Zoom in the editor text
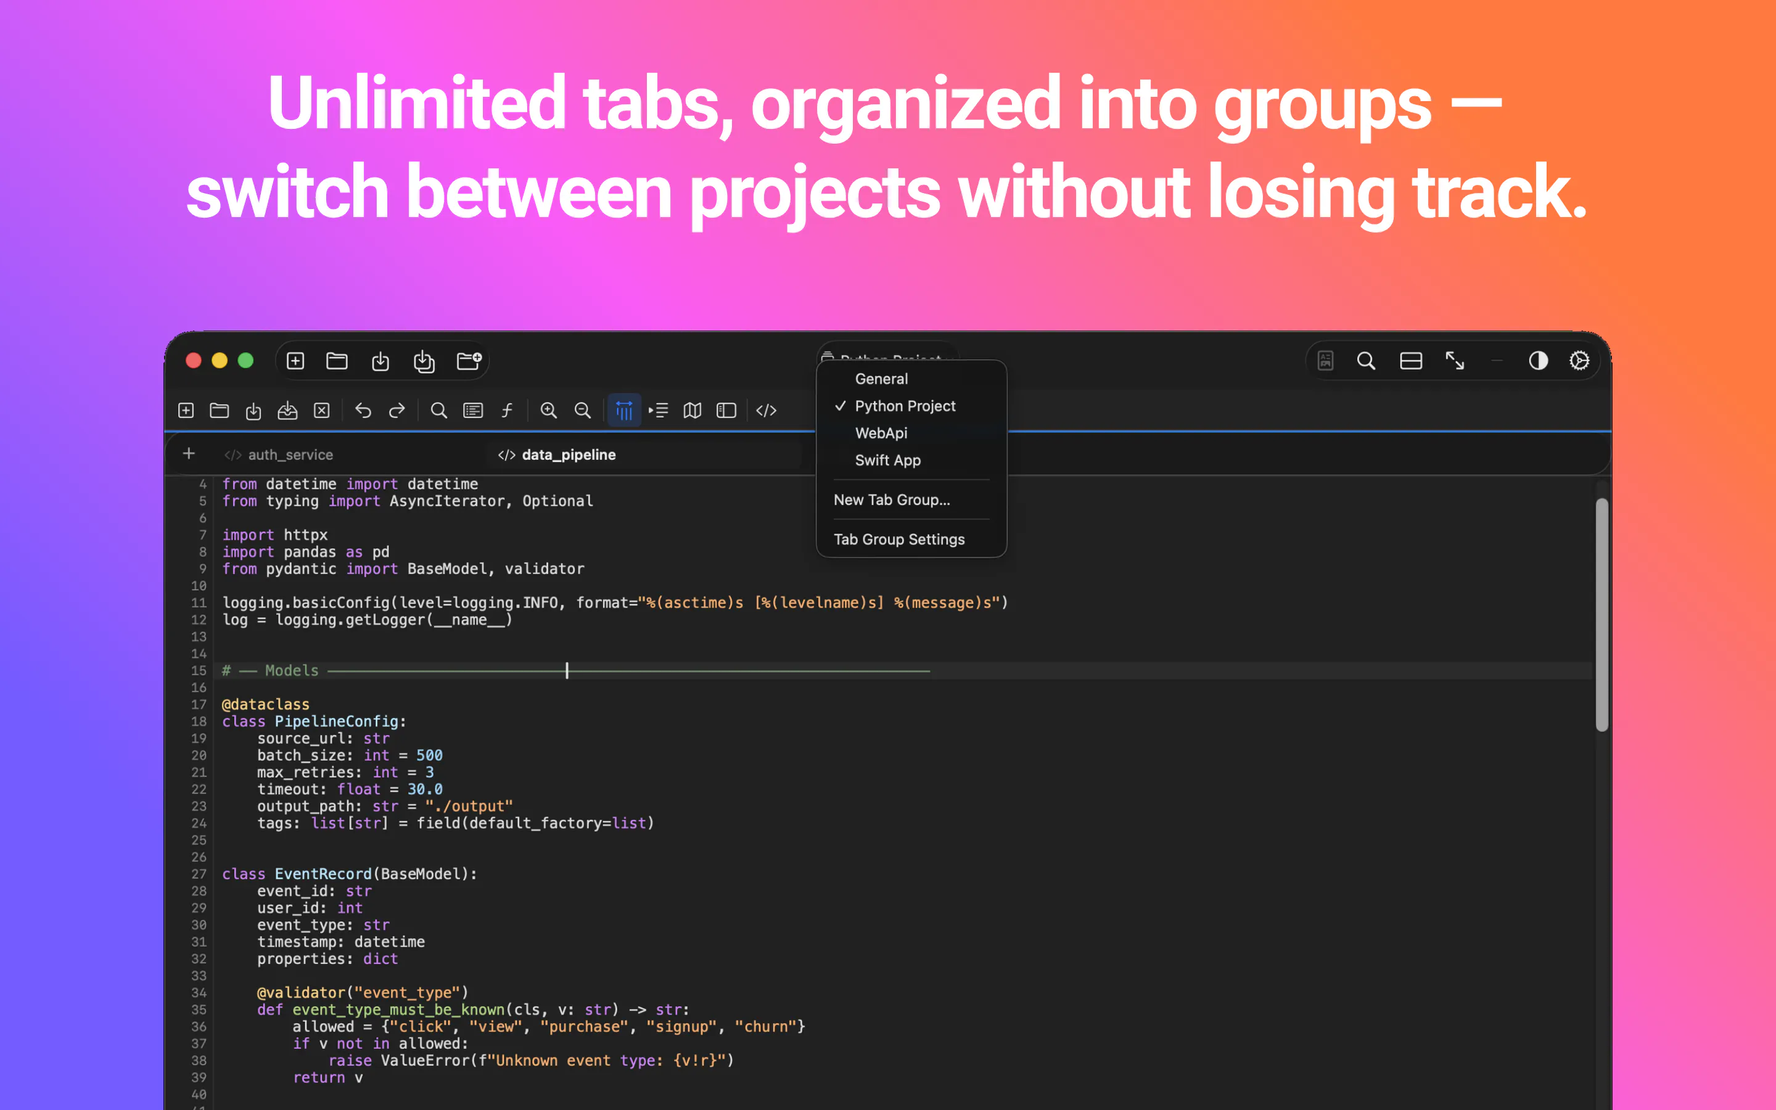The image size is (1776, 1110). coord(548,410)
